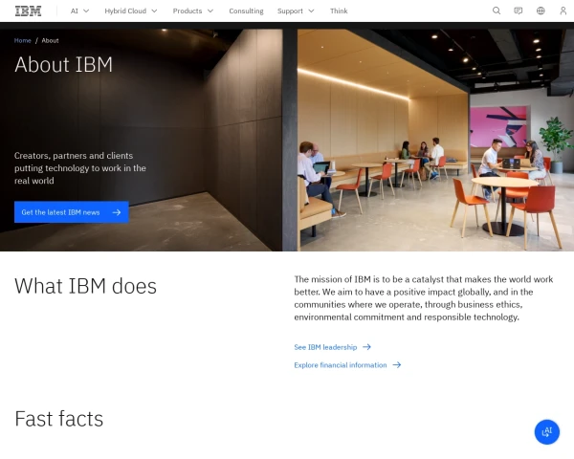Image resolution: width=574 pixels, height=459 pixels.
Task: Click the IBM logo in header
Action: coord(28,11)
